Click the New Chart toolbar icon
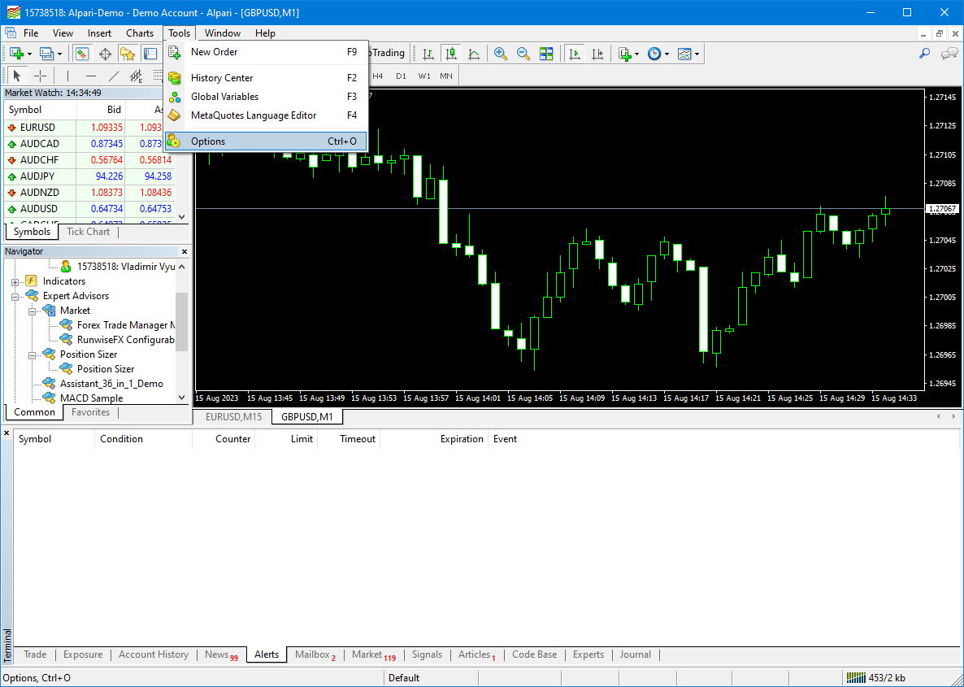 16,54
